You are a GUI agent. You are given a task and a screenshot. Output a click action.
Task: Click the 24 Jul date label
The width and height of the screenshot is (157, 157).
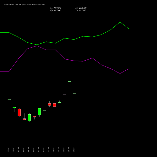tap(69, 149)
